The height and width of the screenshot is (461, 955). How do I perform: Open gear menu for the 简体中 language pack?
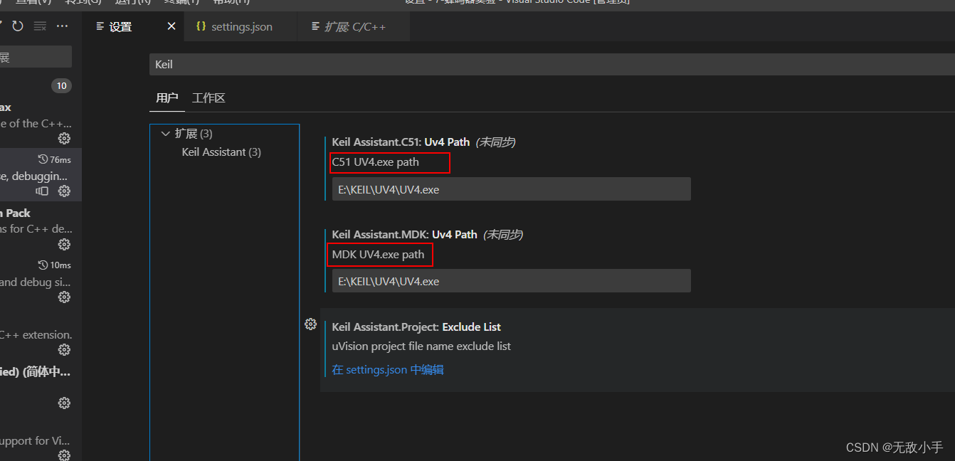click(64, 403)
